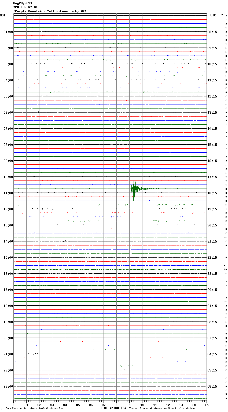228x412 pixels.
Task: Click the 03:15 UTC time label
Action: pyautogui.click(x=212, y=338)
